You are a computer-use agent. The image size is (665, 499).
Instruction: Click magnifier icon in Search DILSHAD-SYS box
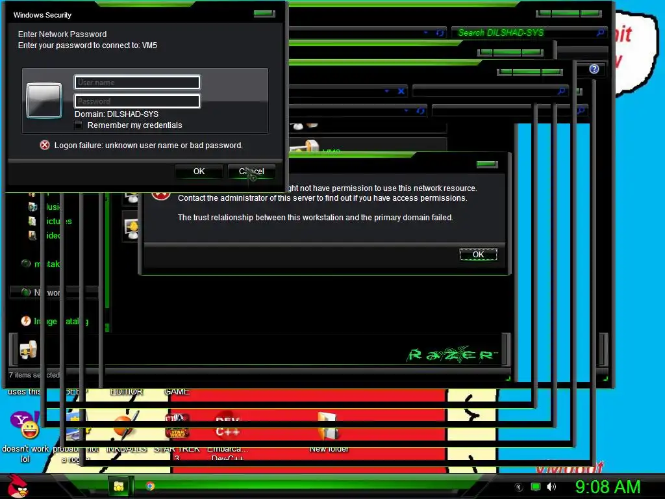[600, 32]
